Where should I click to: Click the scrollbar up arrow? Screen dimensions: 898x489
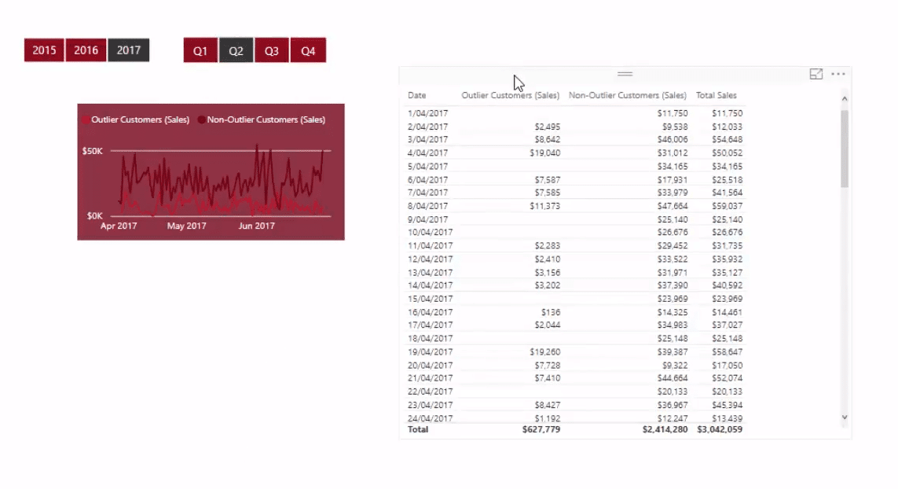[844, 98]
